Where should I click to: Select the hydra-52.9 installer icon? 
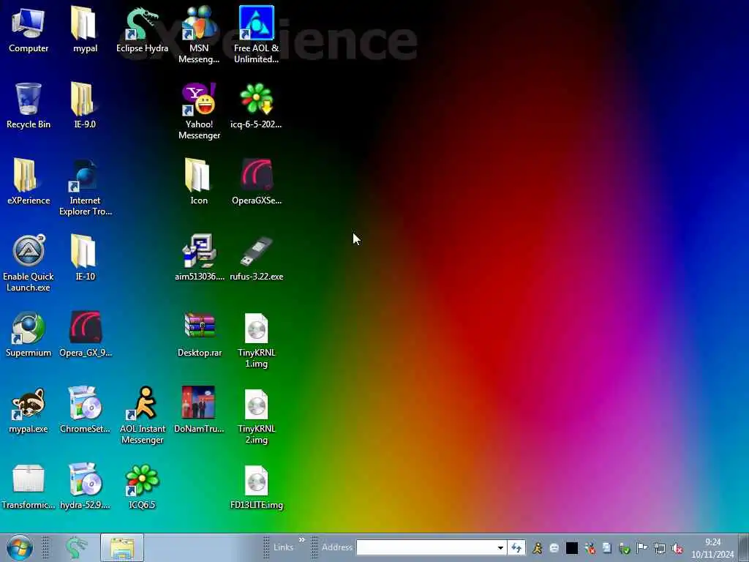pos(85,486)
